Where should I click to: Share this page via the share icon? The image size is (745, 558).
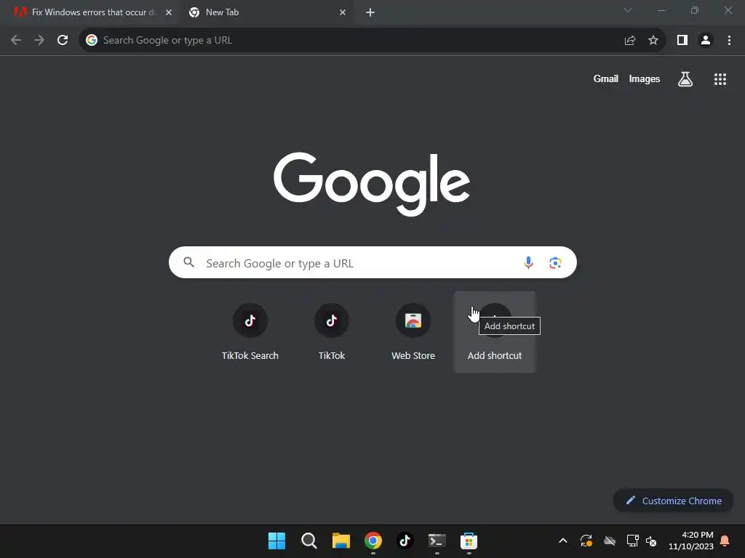point(630,41)
